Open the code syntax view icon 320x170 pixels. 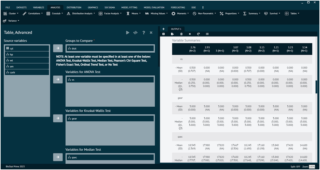[135, 33]
